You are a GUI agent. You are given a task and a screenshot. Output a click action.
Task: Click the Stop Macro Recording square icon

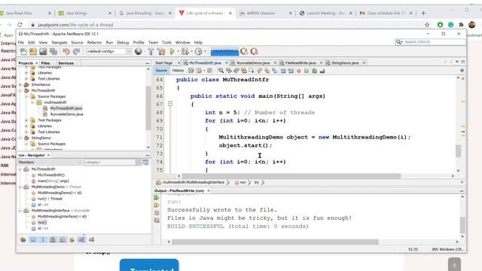(307, 71)
